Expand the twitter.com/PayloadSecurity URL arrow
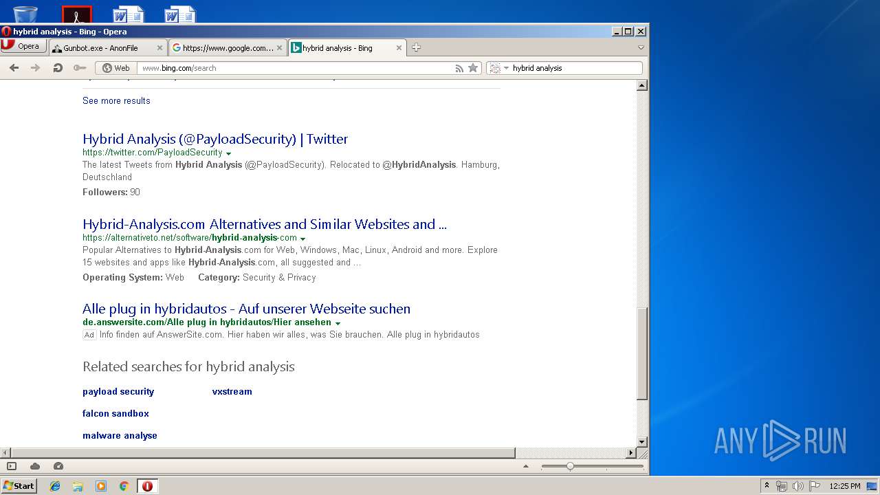Image resolution: width=880 pixels, height=495 pixels. 228,153
